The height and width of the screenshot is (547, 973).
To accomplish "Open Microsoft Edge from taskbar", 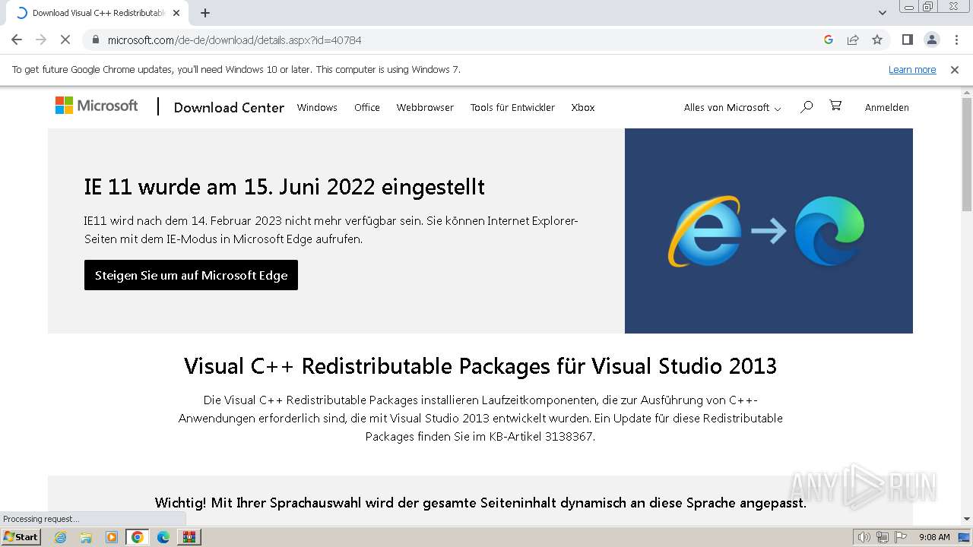I will (163, 537).
